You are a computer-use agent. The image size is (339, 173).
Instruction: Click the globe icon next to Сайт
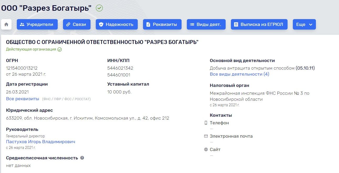pyautogui.click(x=206, y=149)
